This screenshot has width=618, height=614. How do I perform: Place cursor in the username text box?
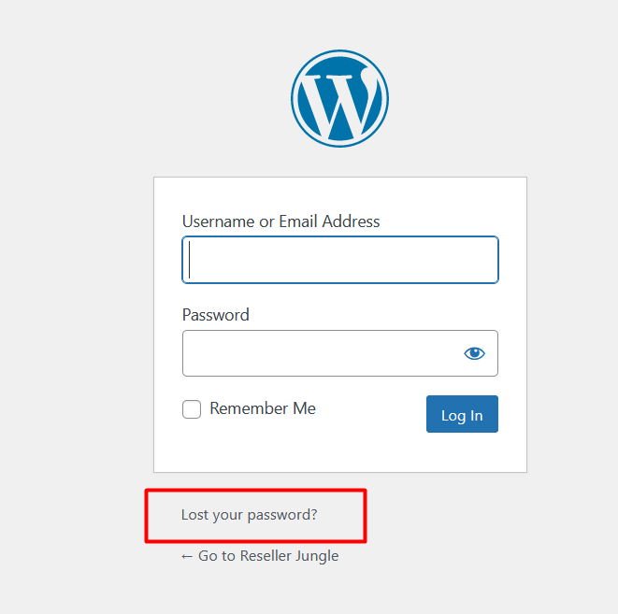(x=340, y=260)
